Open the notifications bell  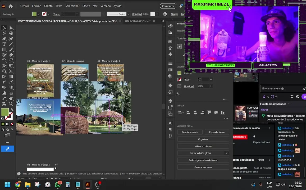pyautogui.click(x=181, y=6)
